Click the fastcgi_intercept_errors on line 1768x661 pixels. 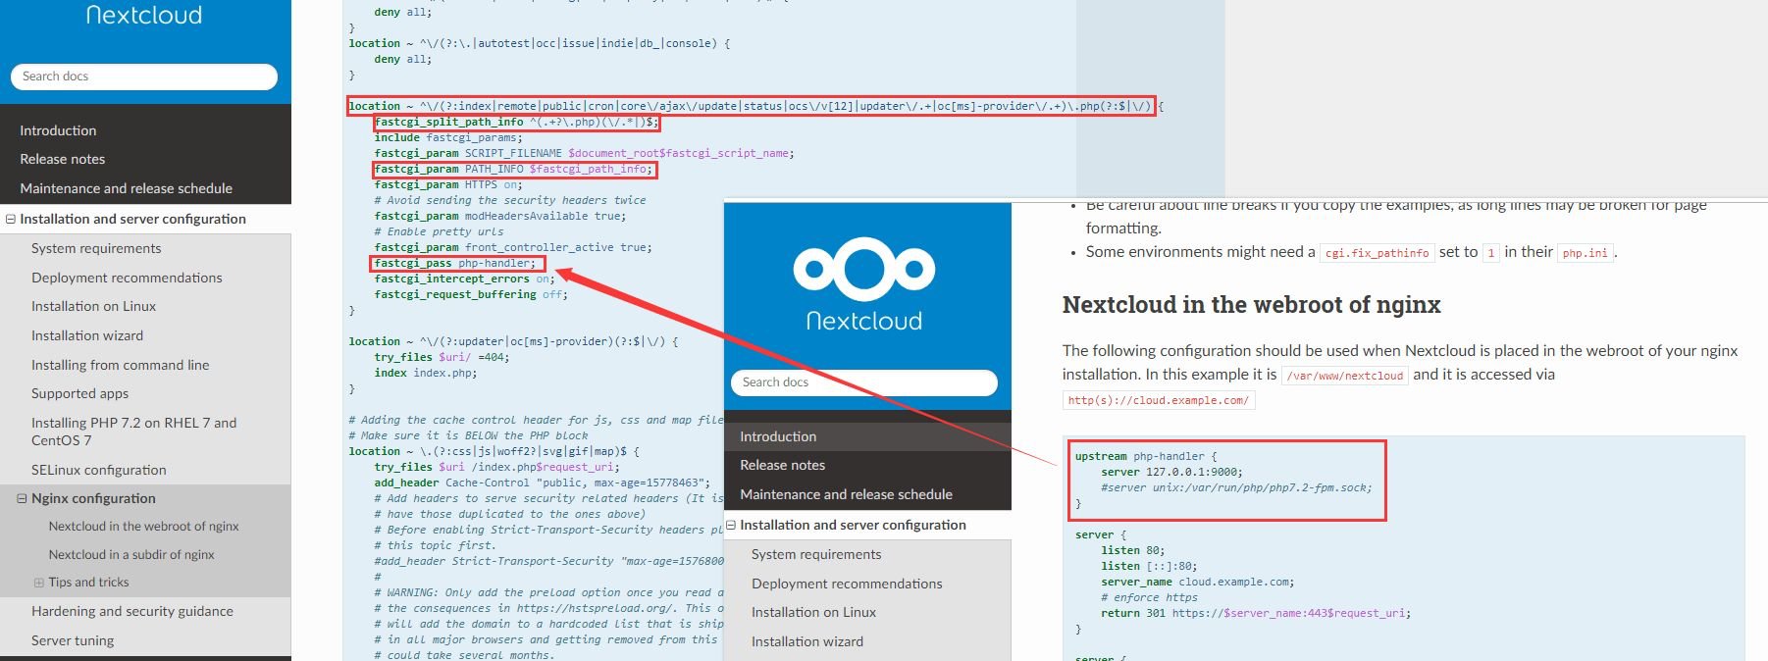tap(465, 279)
